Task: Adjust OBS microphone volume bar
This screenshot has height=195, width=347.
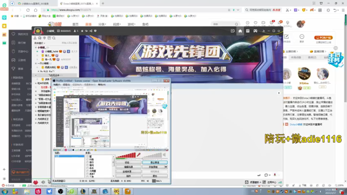Action: [126, 156]
